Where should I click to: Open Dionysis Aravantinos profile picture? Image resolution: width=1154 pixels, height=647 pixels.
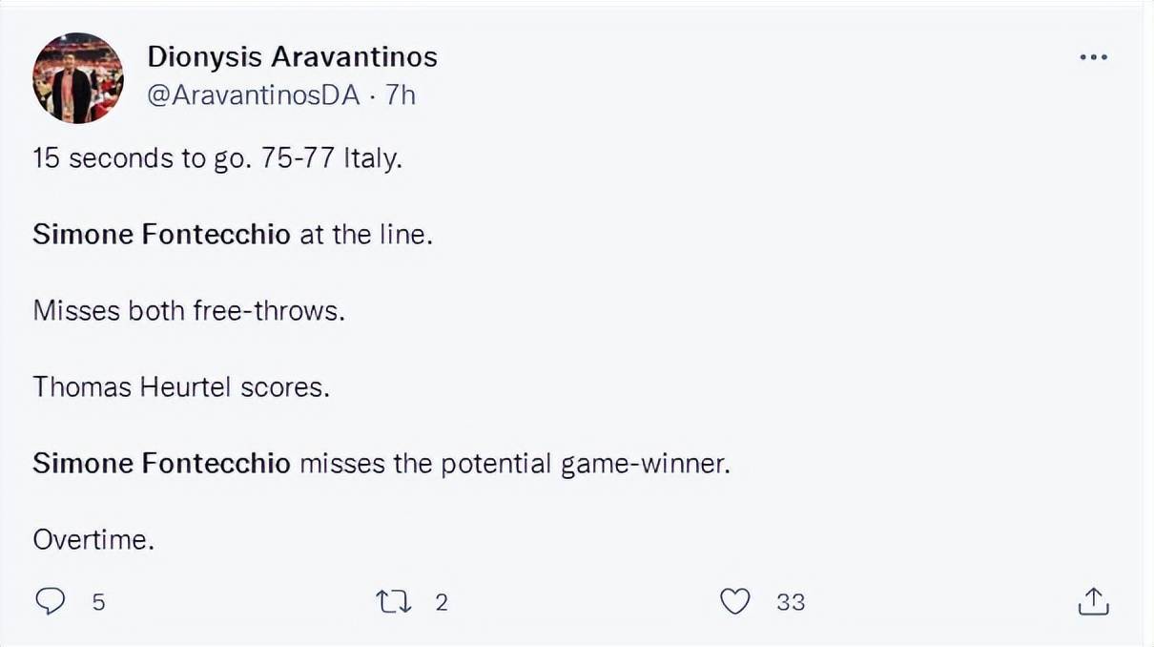click(x=77, y=77)
